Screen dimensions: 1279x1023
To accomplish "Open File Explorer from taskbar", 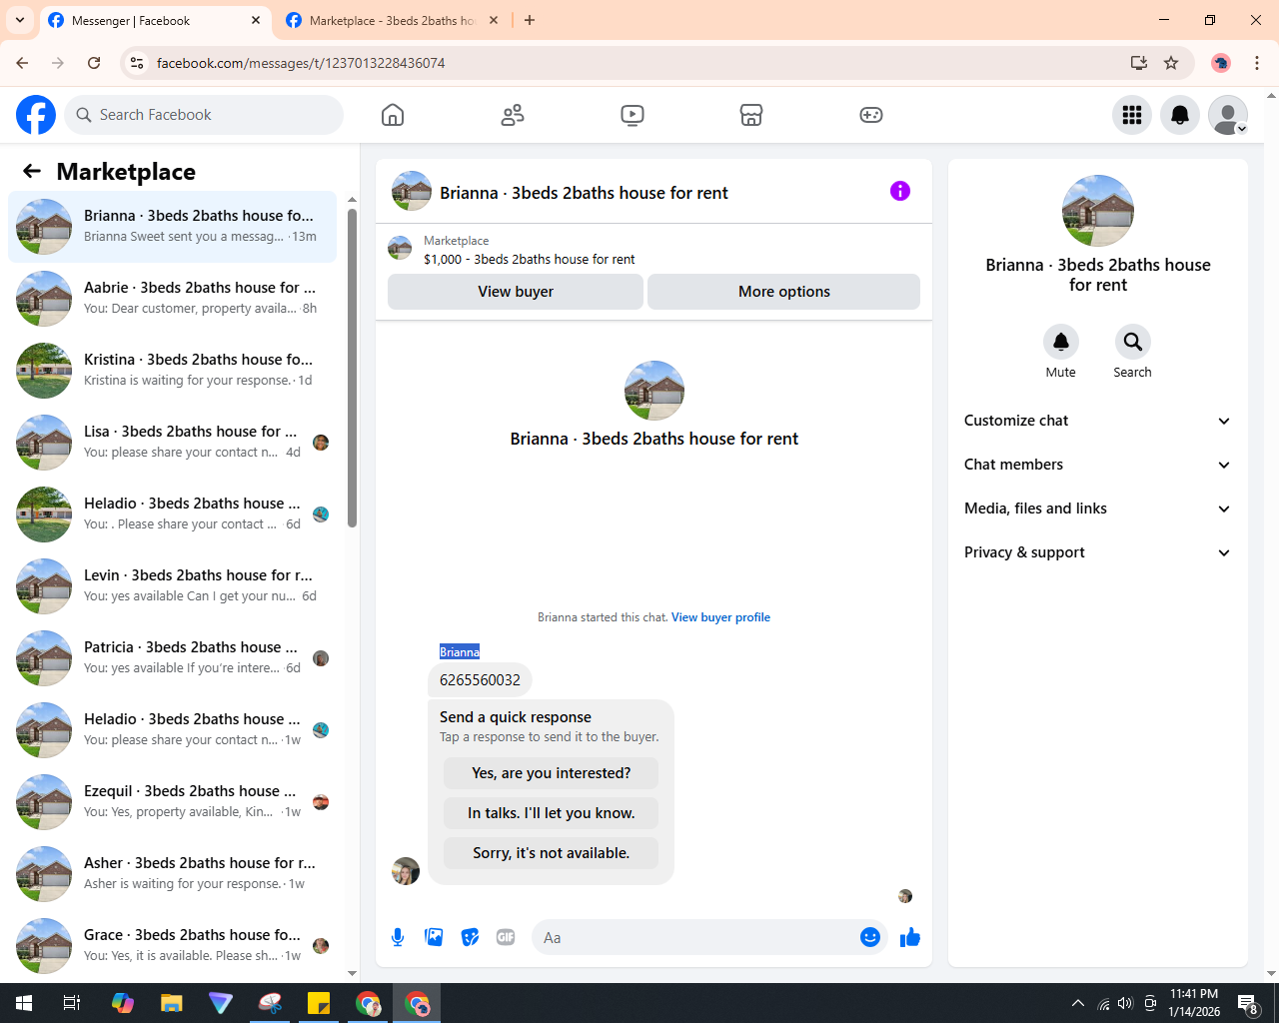I will tap(172, 1003).
